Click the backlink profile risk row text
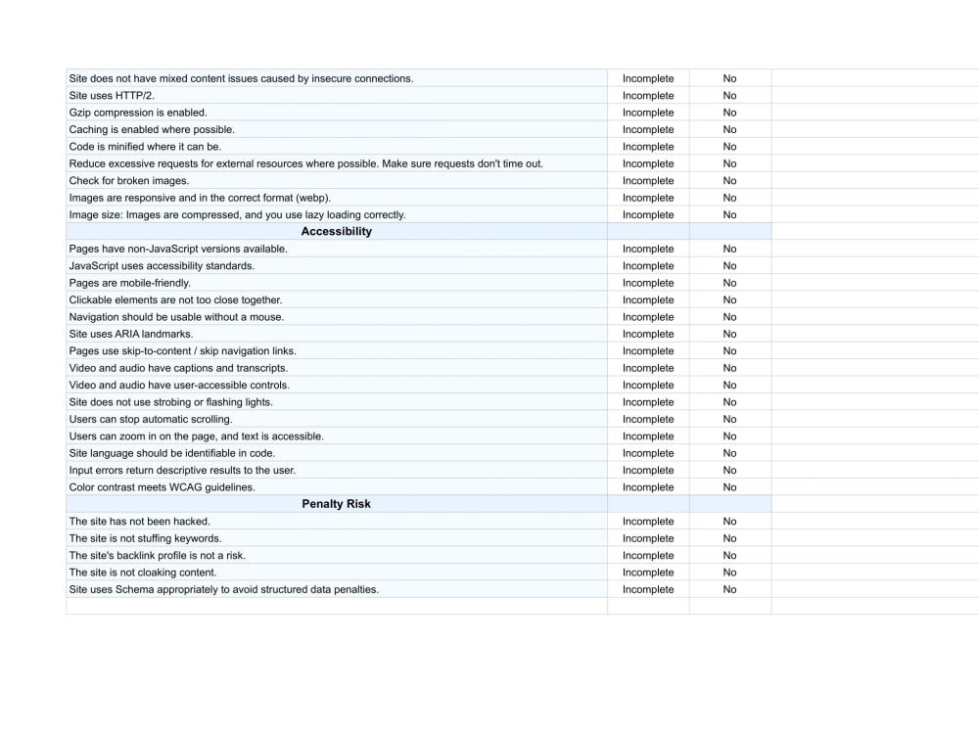The width and height of the screenshot is (979, 734). [x=158, y=556]
